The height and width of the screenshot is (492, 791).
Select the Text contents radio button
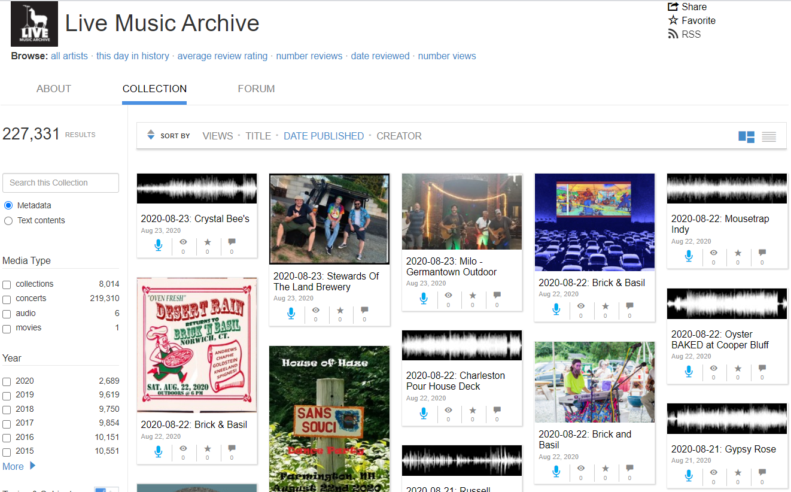coord(8,221)
